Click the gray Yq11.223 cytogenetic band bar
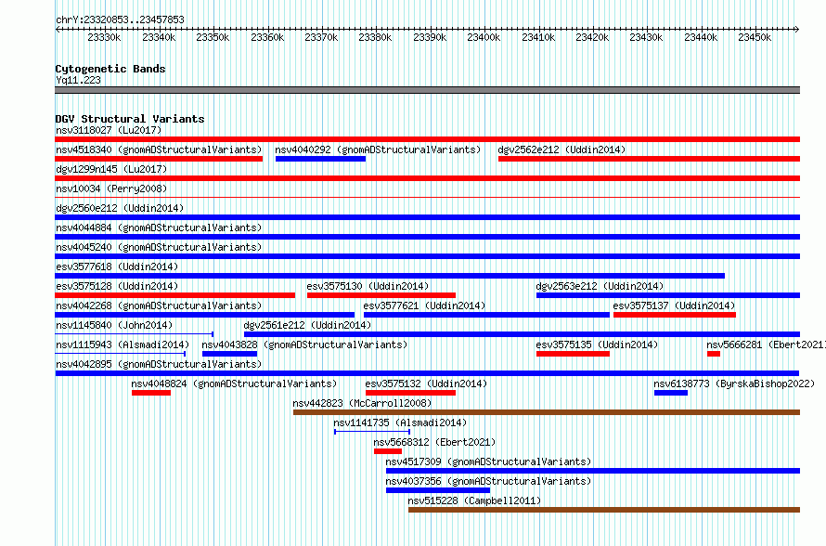The height and width of the screenshot is (546, 826). 427,90
